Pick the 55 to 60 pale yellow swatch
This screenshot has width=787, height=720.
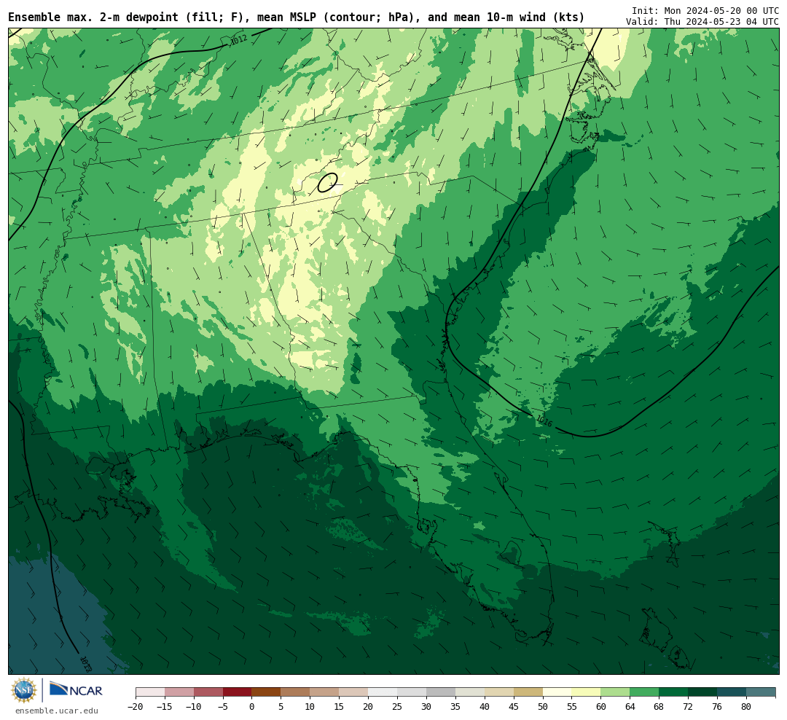coord(586,692)
